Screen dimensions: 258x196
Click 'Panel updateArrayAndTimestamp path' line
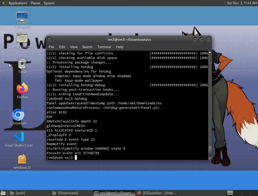click(x=104, y=103)
